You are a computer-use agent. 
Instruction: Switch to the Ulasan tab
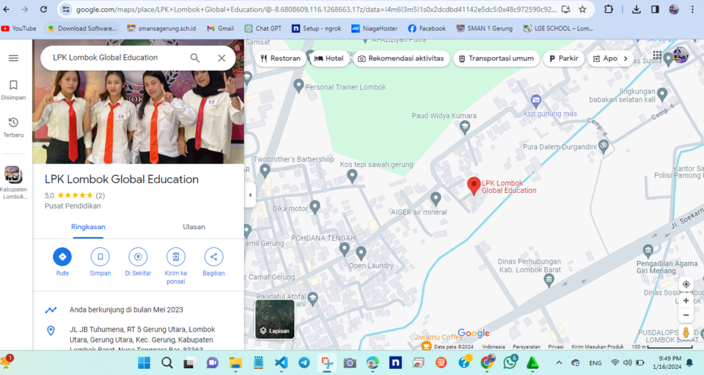194,227
